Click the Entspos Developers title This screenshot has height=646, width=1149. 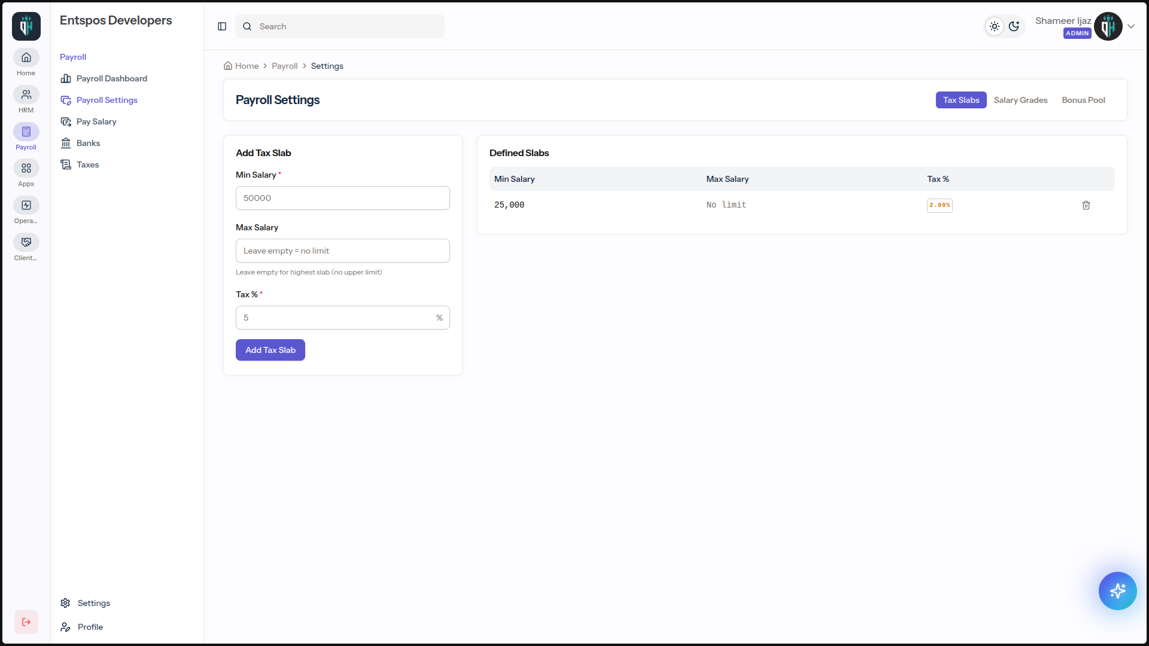(x=116, y=20)
